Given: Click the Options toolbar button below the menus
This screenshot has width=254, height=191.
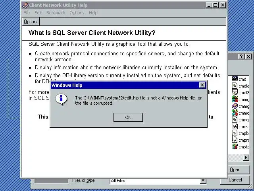Looking at the screenshot, I should [x=31, y=21].
